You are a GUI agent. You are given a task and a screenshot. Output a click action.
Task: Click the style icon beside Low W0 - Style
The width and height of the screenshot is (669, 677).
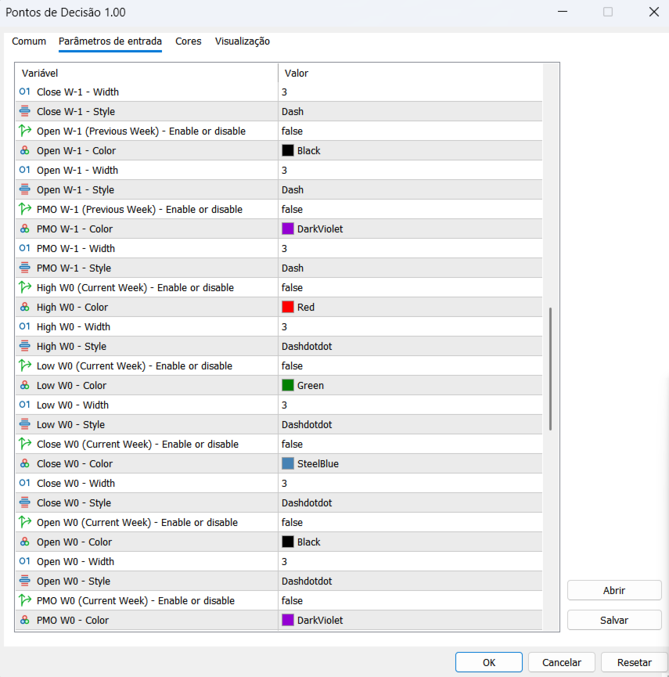pos(24,425)
